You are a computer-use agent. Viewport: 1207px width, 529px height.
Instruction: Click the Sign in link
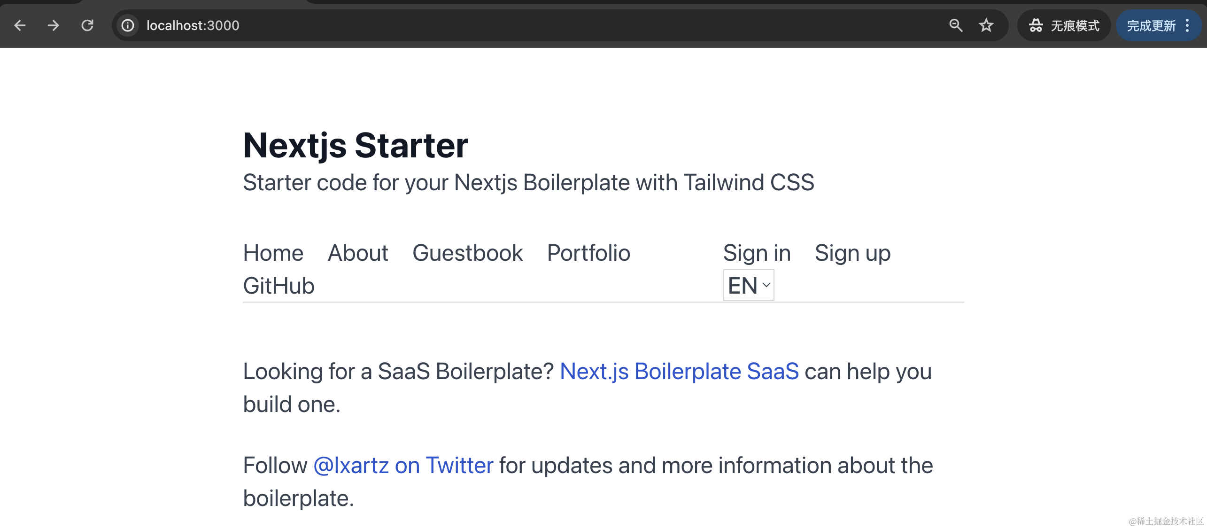757,253
